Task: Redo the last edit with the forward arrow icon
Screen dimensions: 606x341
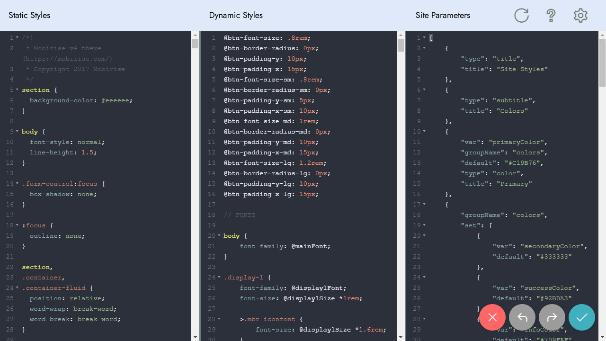Action: coord(552,317)
